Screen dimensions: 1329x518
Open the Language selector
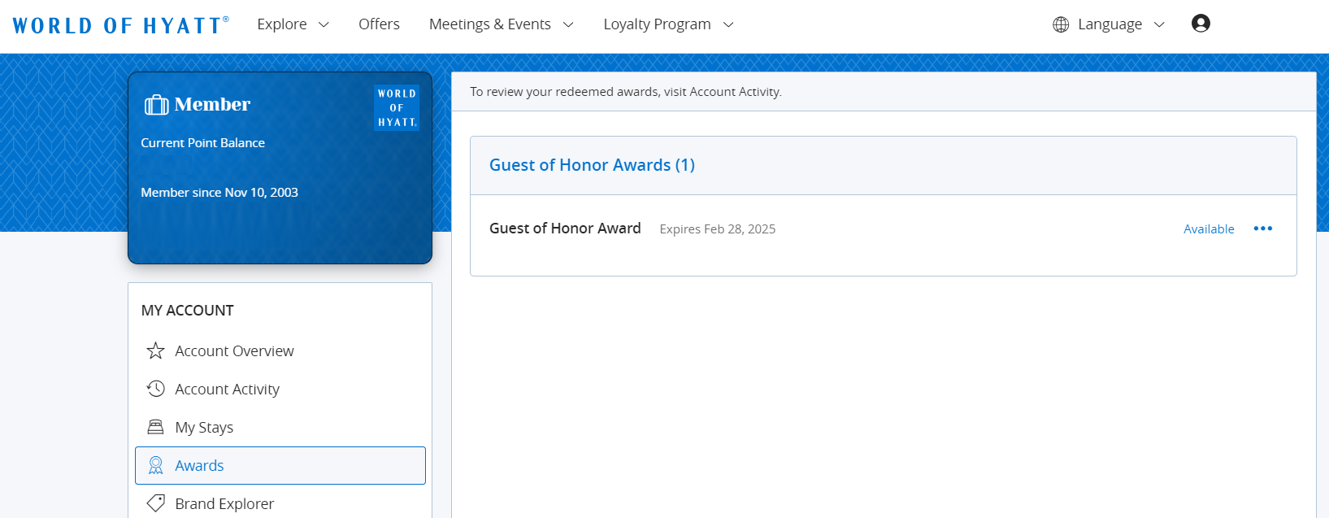pos(1109,24)
